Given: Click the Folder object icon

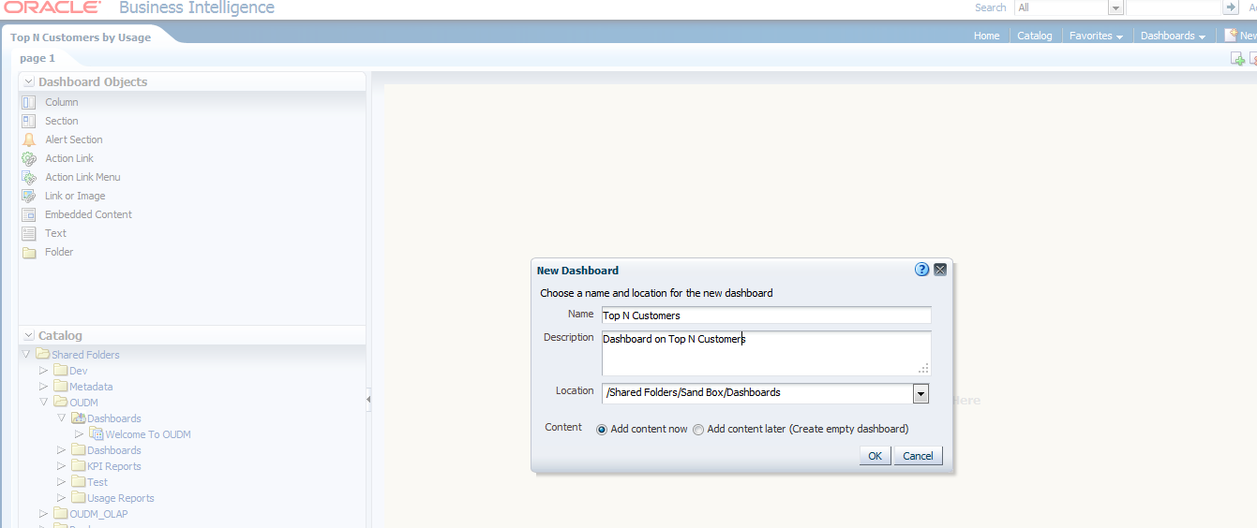Looking at the screenshot, I should coord(29,252).
